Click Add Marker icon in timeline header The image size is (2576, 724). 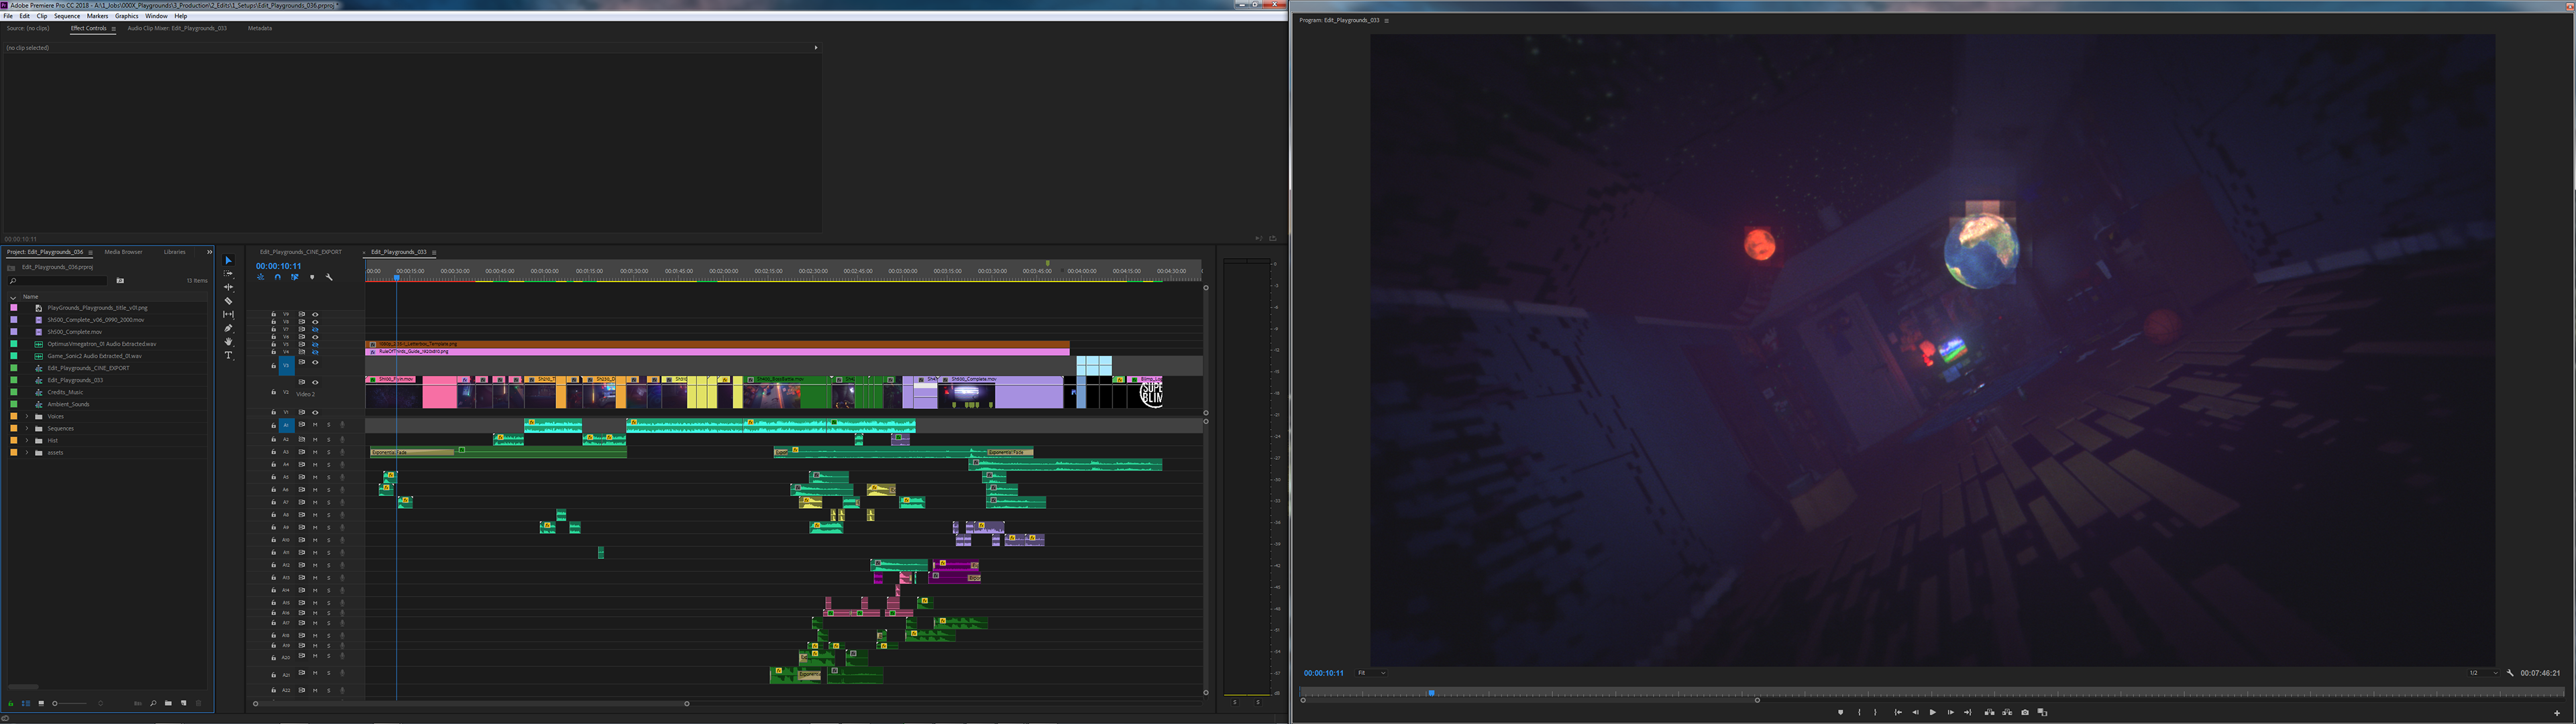pos(312,278)
